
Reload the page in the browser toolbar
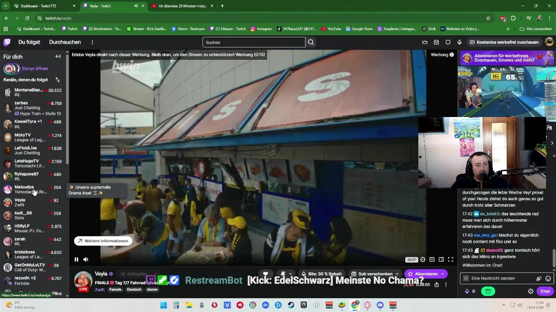27,18
